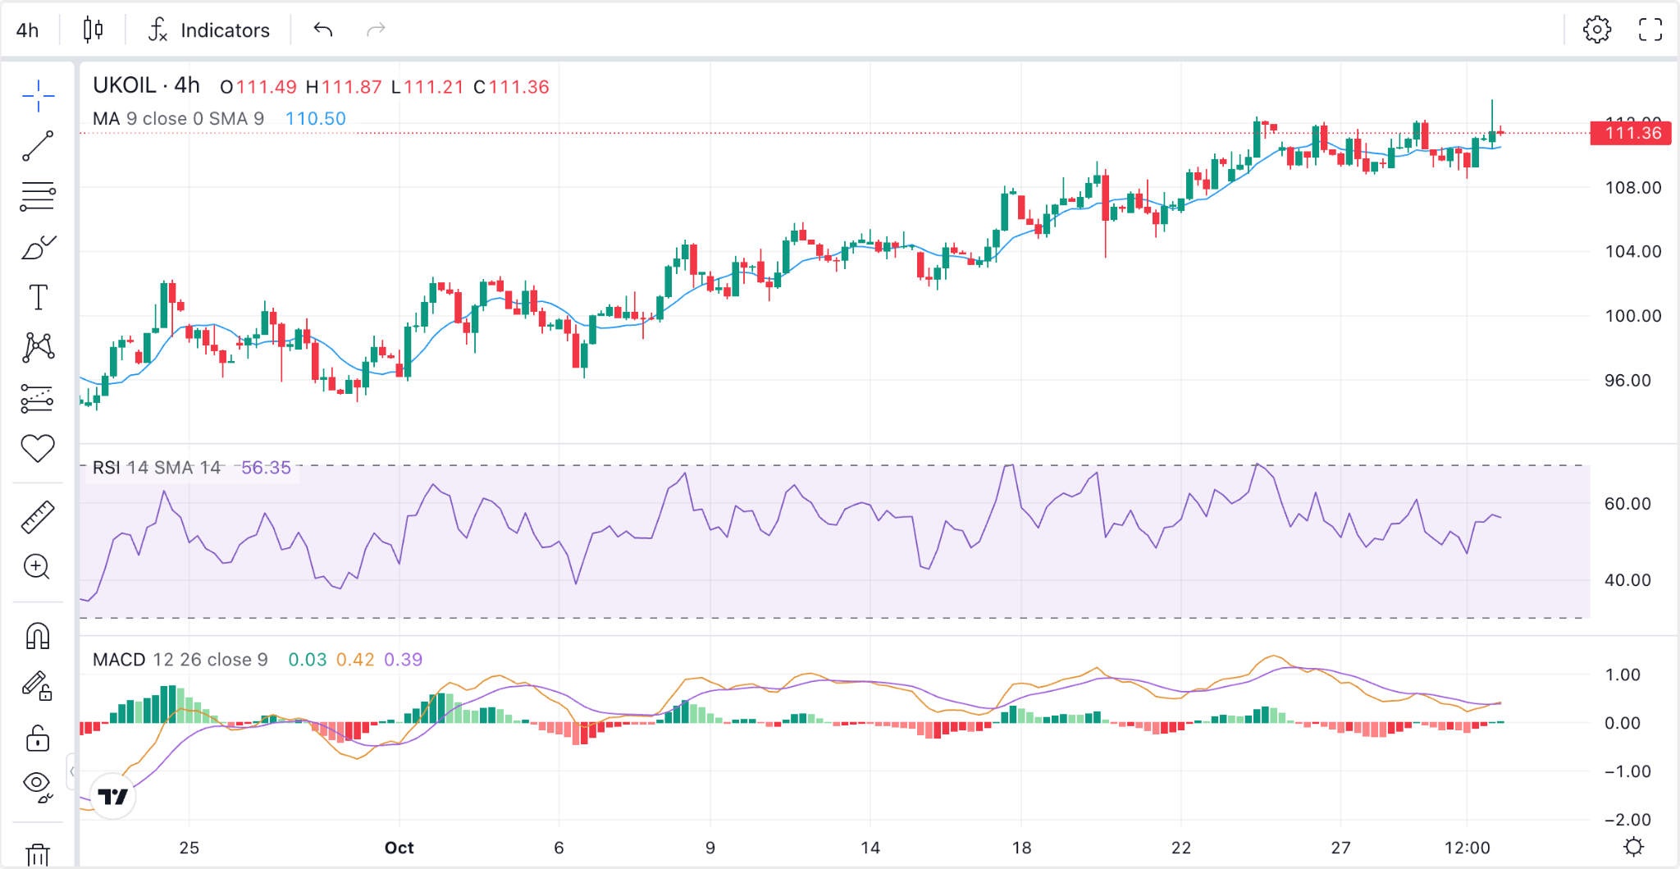Image resolution: width=1680 pixels, height=869 pixels.
Task: Click the 110.50 SMA value
Action: (316, 119)
